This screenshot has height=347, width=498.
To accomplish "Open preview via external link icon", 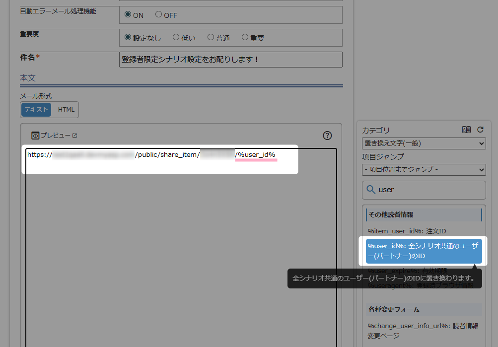I will pyautogui.click(x=75, y=136).
